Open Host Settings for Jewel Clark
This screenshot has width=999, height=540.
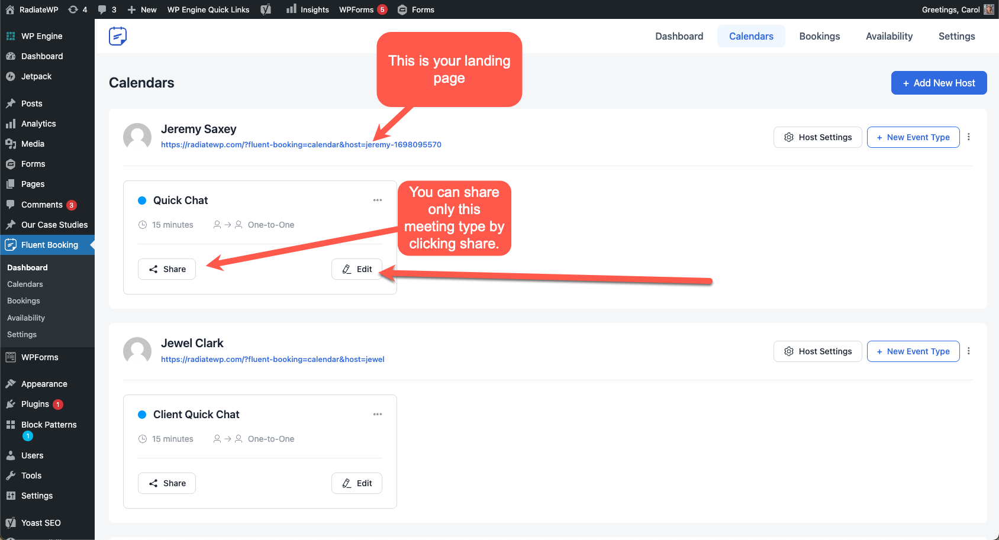pos(817,351)
